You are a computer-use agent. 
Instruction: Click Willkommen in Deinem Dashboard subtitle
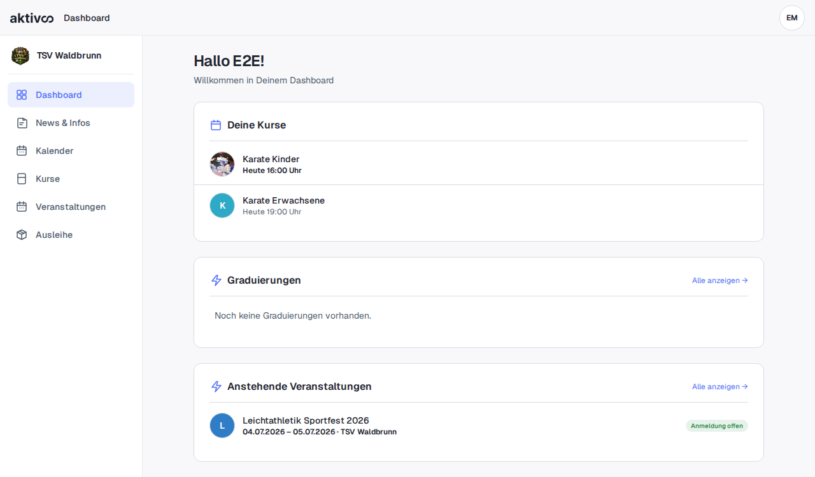(264, 80)
